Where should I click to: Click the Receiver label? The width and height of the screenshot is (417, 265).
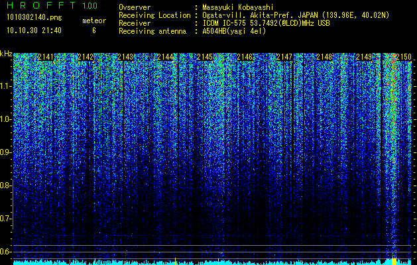click(135, 23)
